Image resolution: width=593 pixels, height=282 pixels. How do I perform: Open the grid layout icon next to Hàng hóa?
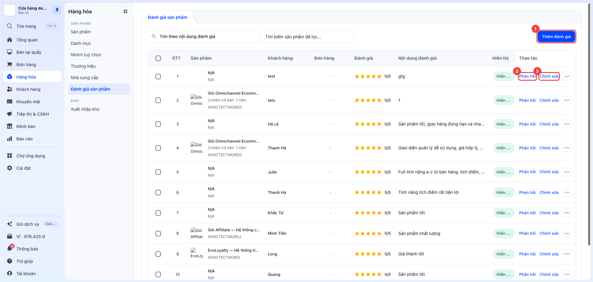tap(125, 11)
